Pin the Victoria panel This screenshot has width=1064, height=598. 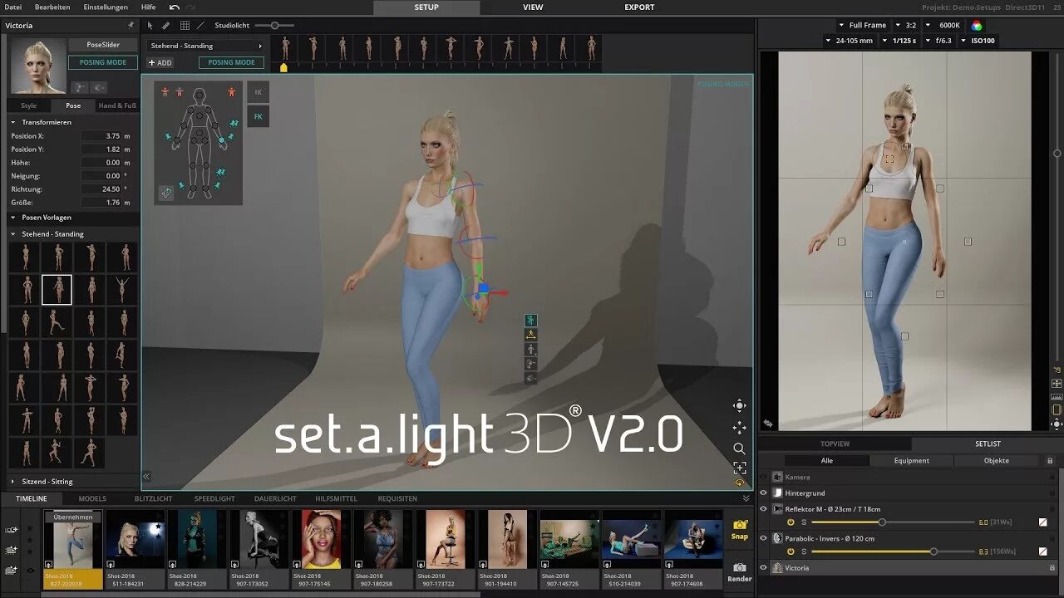pos(131,26)
